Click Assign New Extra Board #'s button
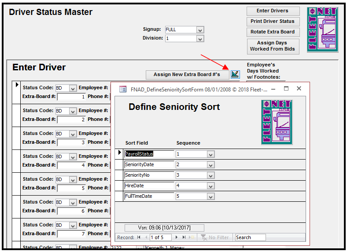This screenshot has width=347, height=251. pyautogui.click(x=187, y=75)
